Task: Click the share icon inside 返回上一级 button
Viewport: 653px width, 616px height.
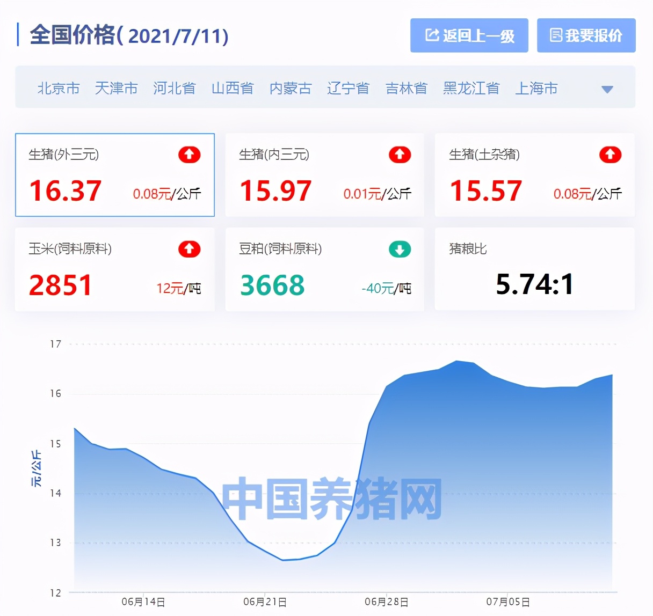Action: click(x=431, y=35)
